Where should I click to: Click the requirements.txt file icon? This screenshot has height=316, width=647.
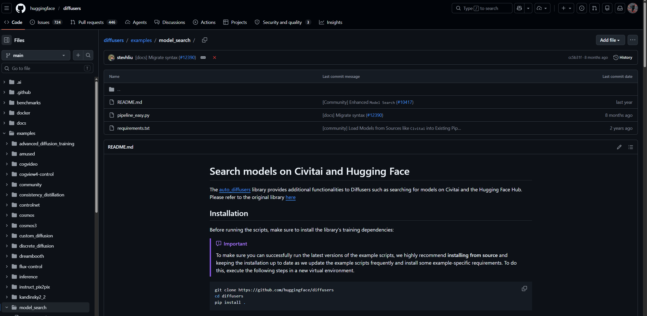(x=112, y=128)
